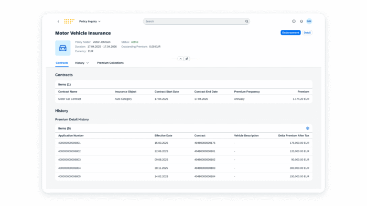
Task: Select application 400000000006805 row
Action: (183, 176)
